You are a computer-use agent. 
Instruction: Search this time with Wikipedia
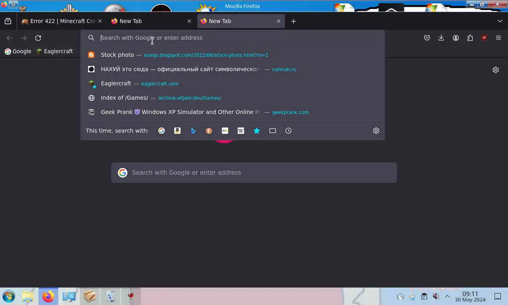[241, 131]
